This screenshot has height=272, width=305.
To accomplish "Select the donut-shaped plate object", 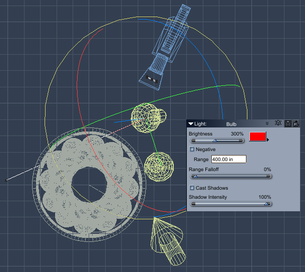I will pos(89,185).
